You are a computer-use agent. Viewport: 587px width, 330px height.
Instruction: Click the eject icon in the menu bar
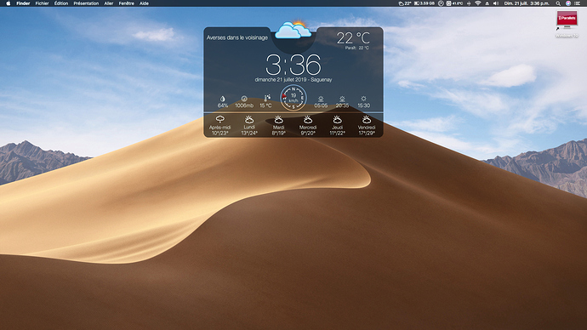point(487,3)
